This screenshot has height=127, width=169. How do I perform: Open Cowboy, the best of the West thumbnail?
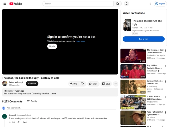click(133, 87)
